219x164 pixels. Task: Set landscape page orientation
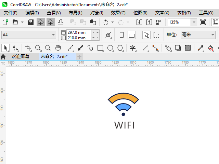pos(132,35)
